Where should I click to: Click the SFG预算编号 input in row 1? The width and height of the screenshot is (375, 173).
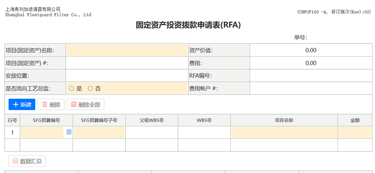42,132
